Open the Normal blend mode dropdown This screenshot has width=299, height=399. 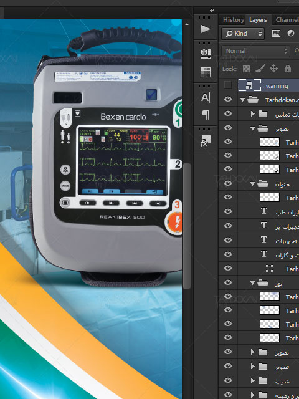(255, 51)
